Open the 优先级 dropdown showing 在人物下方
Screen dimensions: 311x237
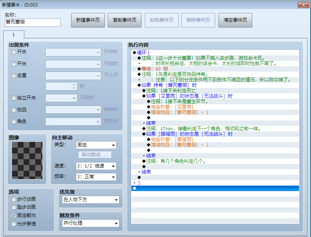pyautogui.click(x=91, y=200)
